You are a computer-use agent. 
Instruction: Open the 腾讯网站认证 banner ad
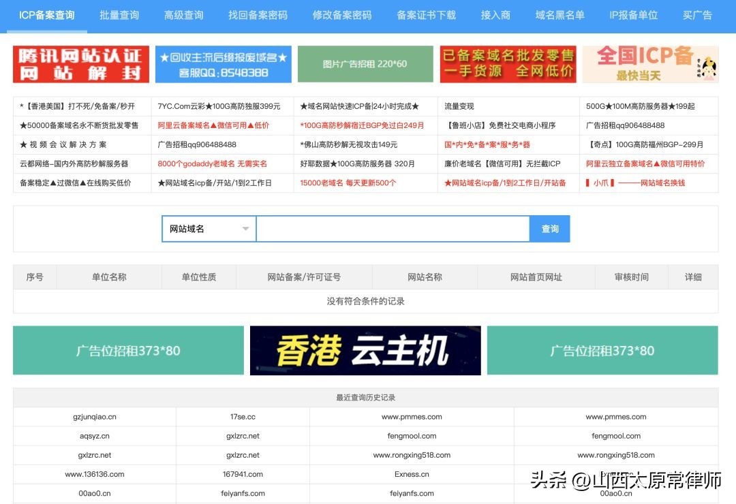point(78,63)
